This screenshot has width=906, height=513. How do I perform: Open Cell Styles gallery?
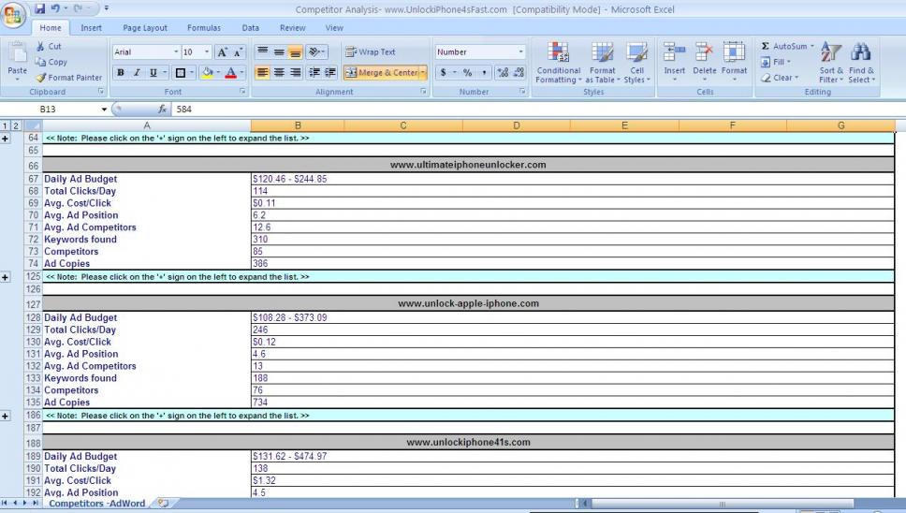[x=636, y=63]
